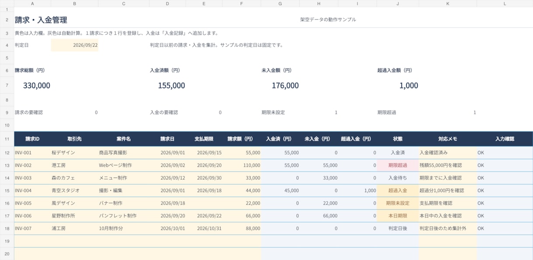Screen dimensions: 533x260
Task: Select column header A
Action: coord(32,3)
